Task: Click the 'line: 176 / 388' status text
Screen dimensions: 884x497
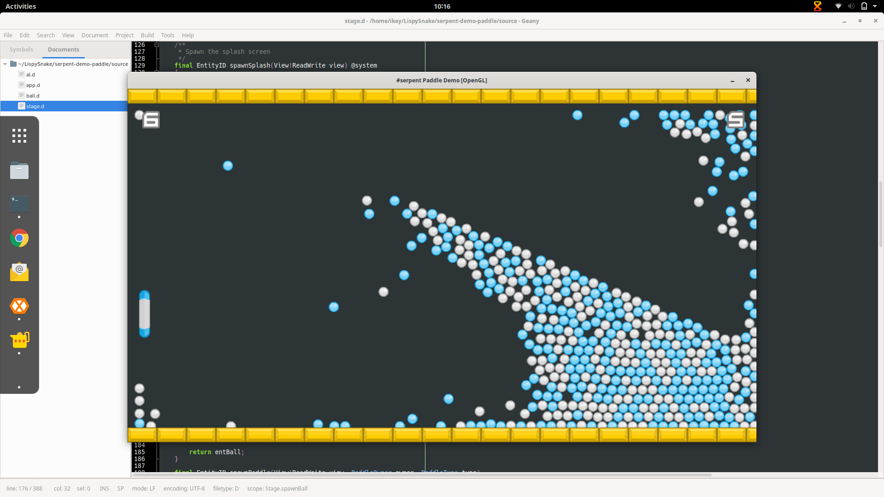Action: (24, 489)
